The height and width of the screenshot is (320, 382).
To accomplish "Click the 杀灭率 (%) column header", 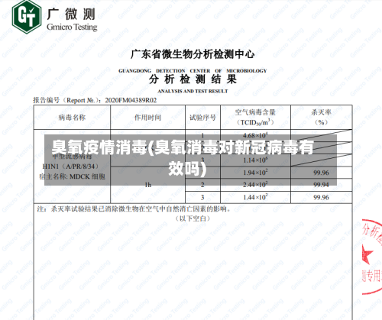I will click(x=322, y=117).
